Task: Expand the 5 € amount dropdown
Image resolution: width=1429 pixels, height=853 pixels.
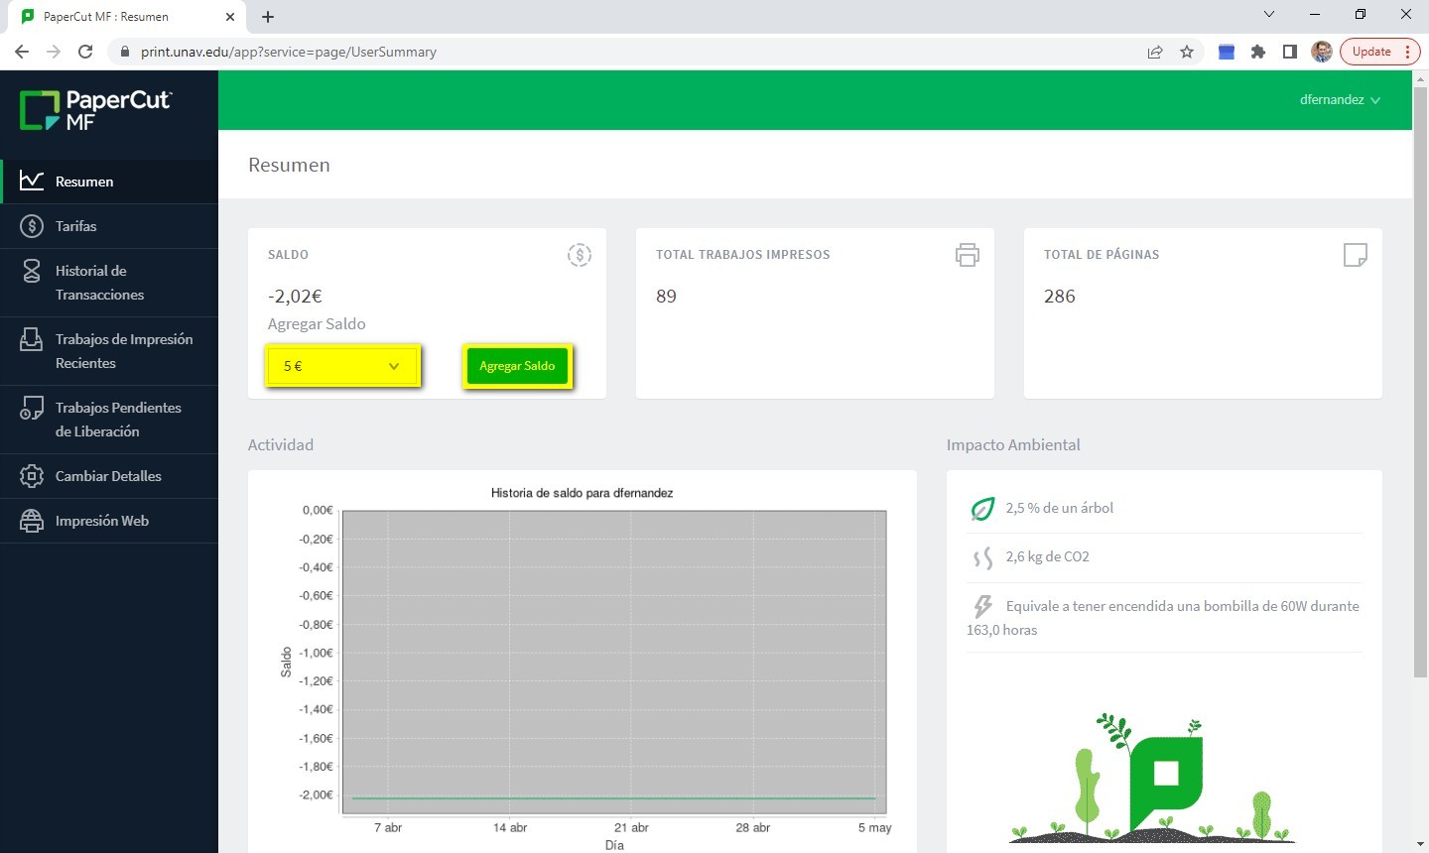Action: click(342, 366)
